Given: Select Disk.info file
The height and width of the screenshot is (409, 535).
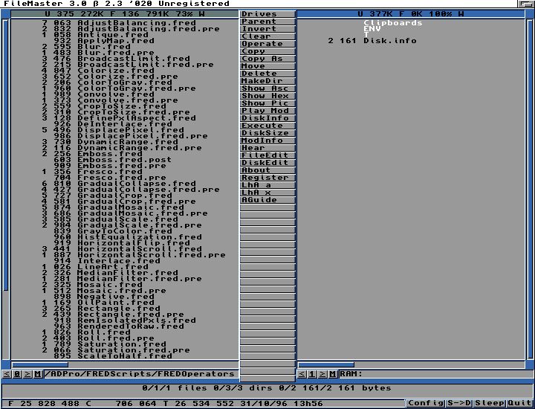Looking at the screenshot, I should [x=390, y=41].
